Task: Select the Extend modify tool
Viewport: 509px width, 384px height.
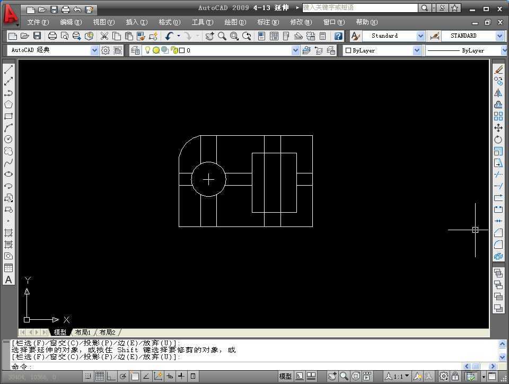Action: coord(498,186)
